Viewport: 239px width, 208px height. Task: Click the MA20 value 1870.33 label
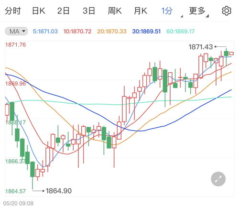pos(112,32)
